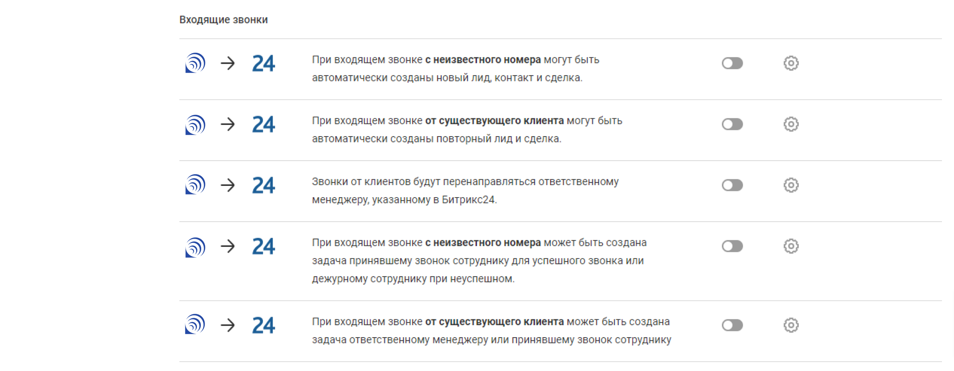Click the telephony logo in first row
This screenshot has width=954, height=371.
pyautogui.click(x=195, y=63)
